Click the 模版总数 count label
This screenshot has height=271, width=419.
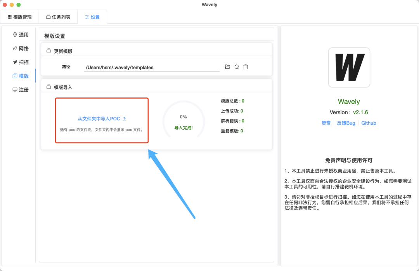click(x=232, y=101)
